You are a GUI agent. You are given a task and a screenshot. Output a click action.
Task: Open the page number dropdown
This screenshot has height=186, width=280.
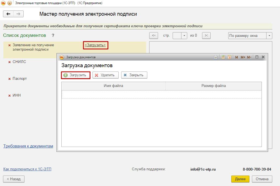point(184,35)
